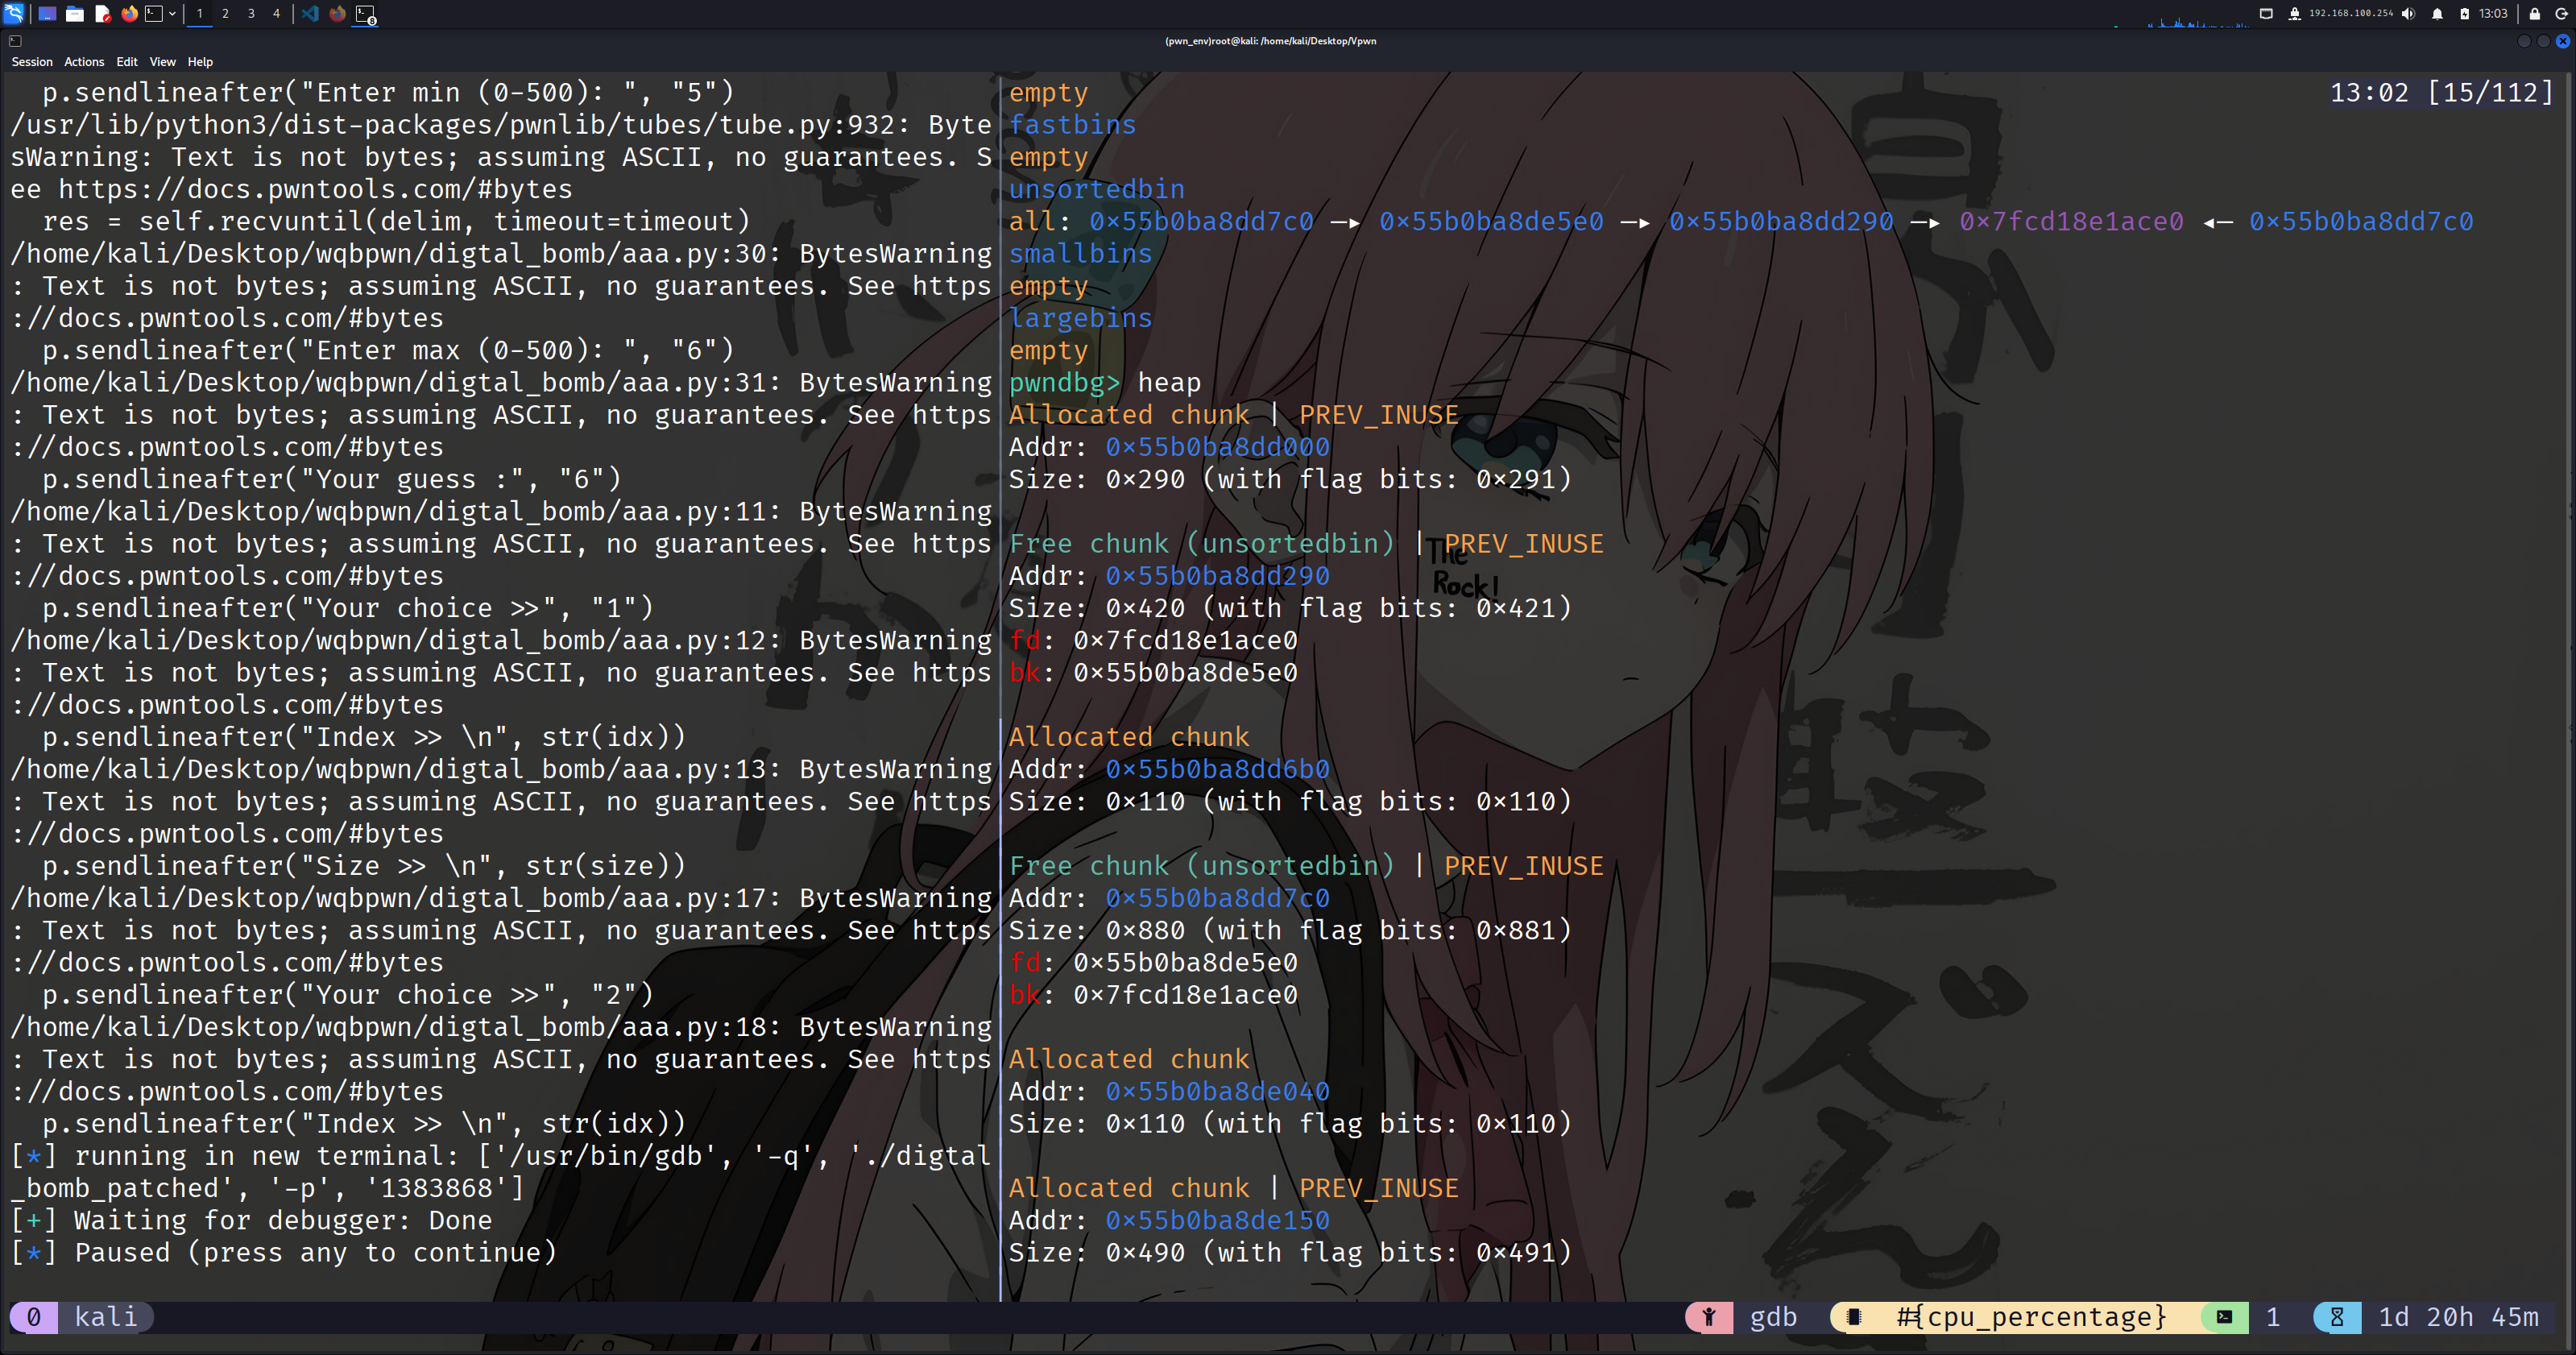Screen dimensions: 2576x1355
Task: Expand the terminal launcher dropdown arrow
Action: coord(172,13)
